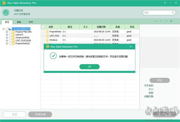Sort by the 状态 column header
The image size is (180, 122).
click(132, 27)
